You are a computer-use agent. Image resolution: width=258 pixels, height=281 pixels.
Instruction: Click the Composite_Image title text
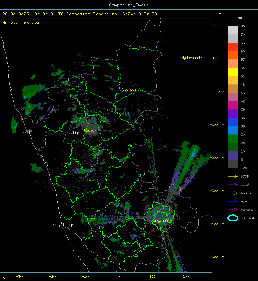[x=129, y=5]
